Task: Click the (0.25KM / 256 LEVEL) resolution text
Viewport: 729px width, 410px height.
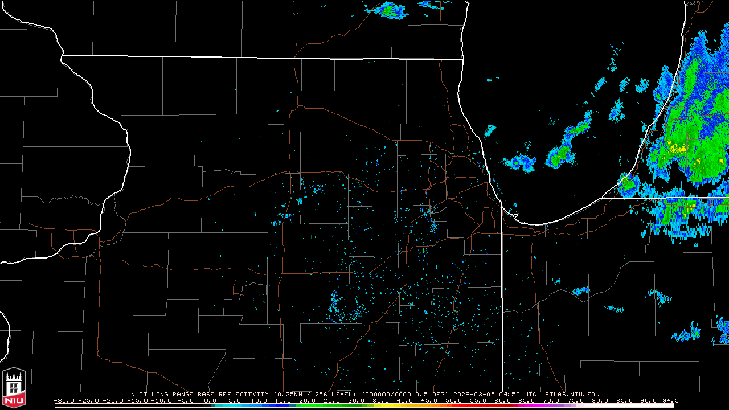Action: coord(314,394)
